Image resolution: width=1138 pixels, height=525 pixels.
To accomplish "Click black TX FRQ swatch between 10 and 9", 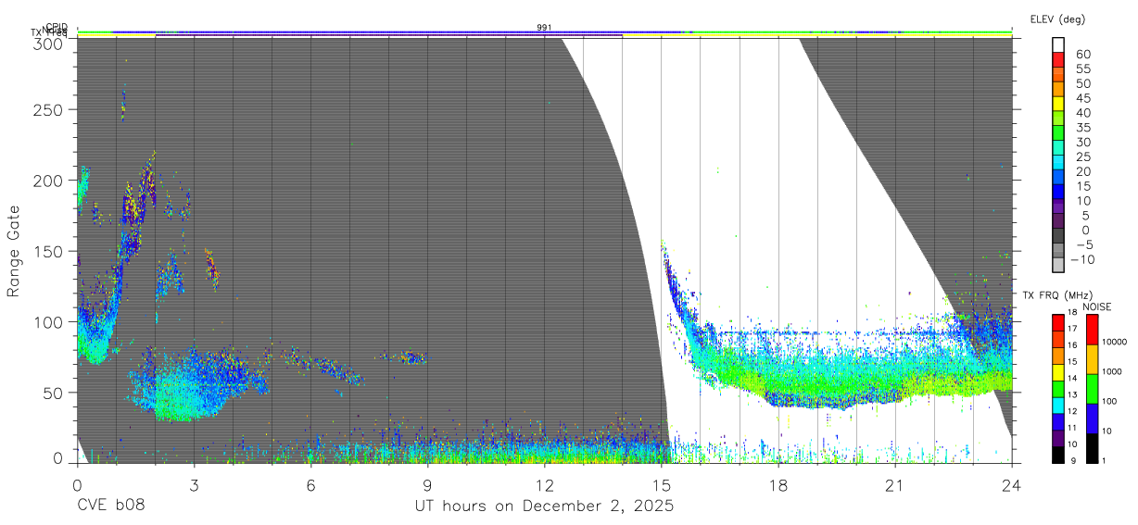I will tap(1058, 456).
